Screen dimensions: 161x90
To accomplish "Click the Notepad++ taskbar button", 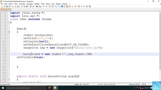I will point(55,88).
